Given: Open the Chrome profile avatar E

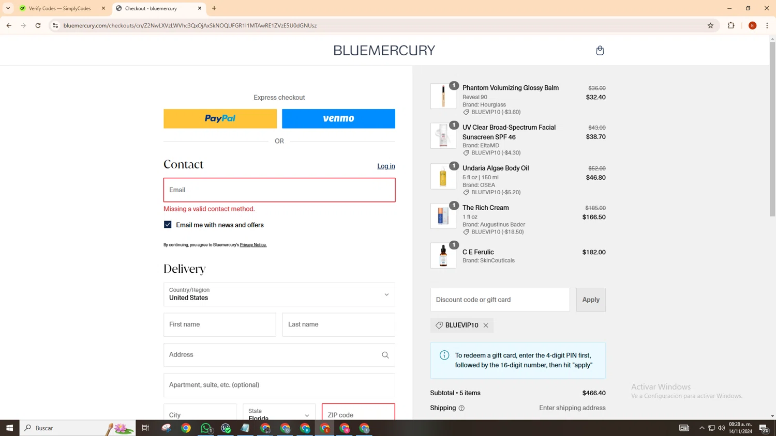Looking at the screenshot, I should pyautogui.click(x=752, y=25).
